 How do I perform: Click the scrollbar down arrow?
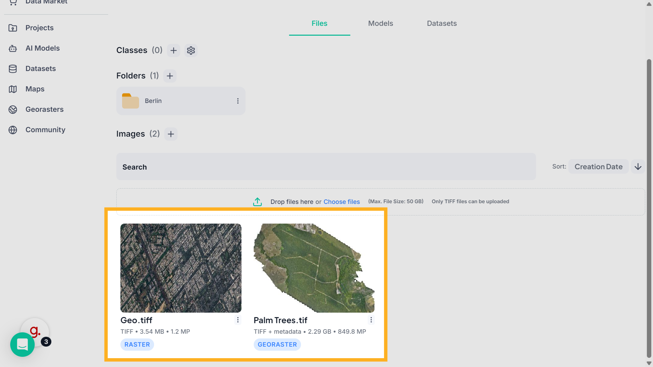[x=649, y=363]
